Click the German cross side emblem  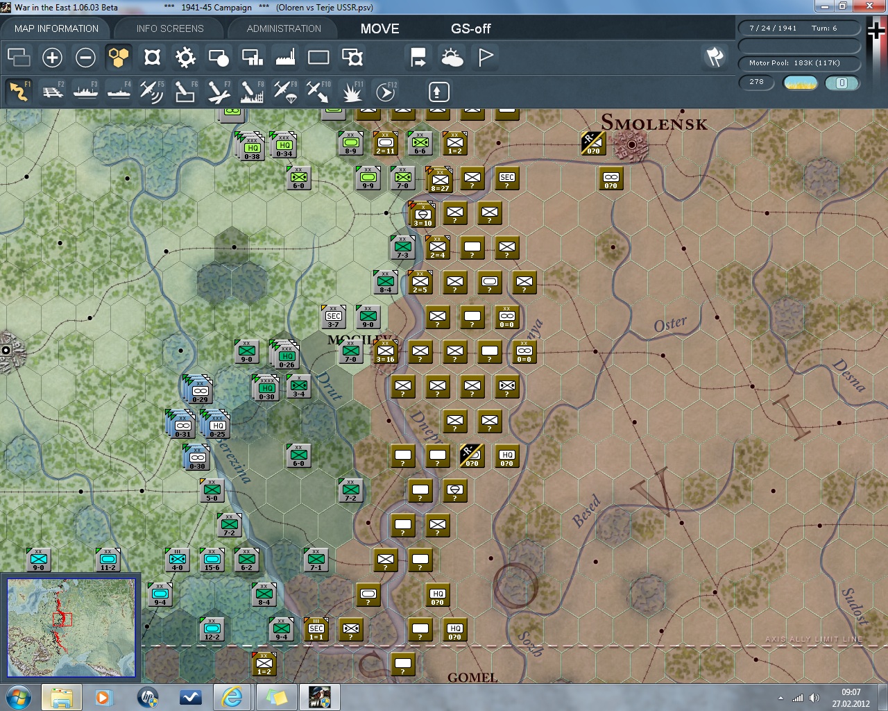[876, 32]
